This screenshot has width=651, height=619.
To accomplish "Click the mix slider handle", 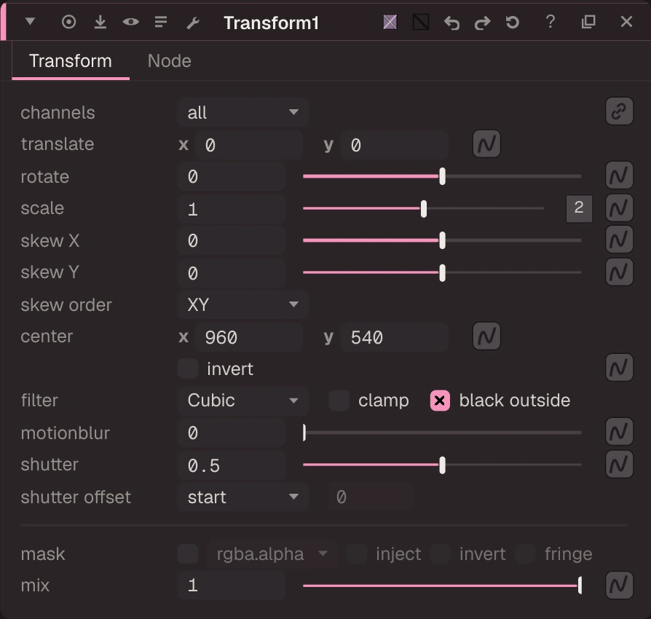I will point(580,586).
